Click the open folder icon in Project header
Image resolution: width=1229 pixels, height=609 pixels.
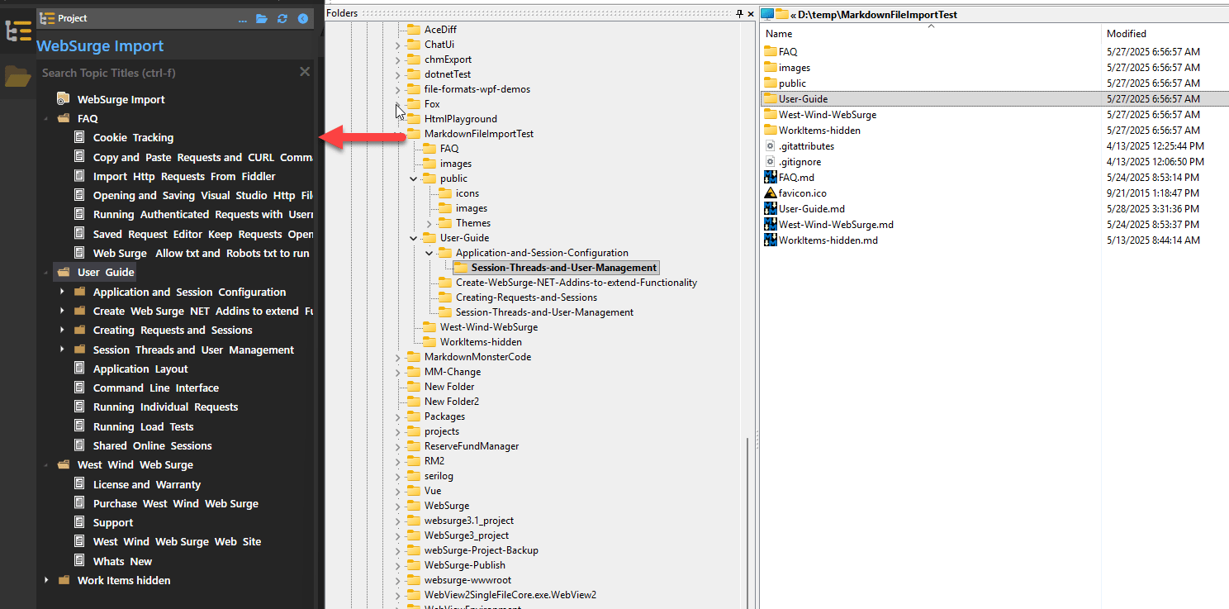[x=261, y=18]
